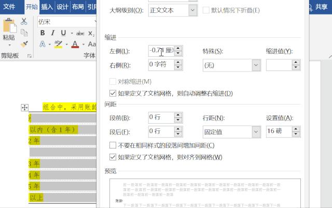Image resolution: width=332 pixels, height=208 pixels.
Task: Toggle 对齐到网格 snap to grid checkbox
Action: click(x=113, y=157)
